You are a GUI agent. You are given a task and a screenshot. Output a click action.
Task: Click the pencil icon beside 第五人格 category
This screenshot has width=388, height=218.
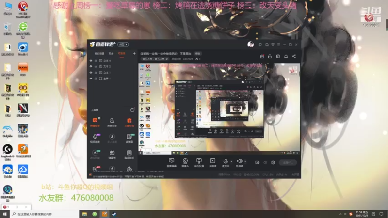tap(167, 59)
